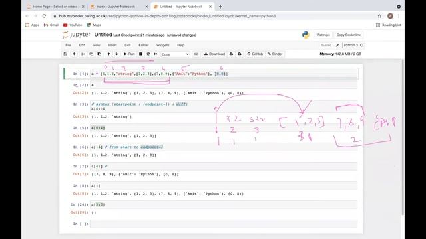This screenshot has height=239, width=426.
Task: Click into cell In [7] with a[4:]
Action: coord(224,166)
